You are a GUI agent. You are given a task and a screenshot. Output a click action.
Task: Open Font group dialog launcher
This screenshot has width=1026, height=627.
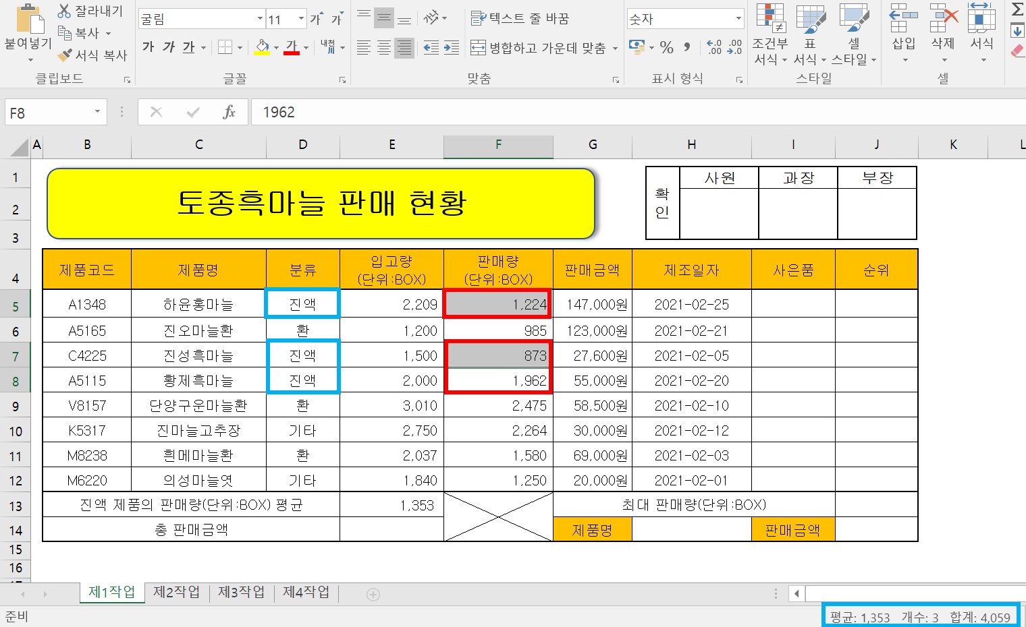coord(342,80)
